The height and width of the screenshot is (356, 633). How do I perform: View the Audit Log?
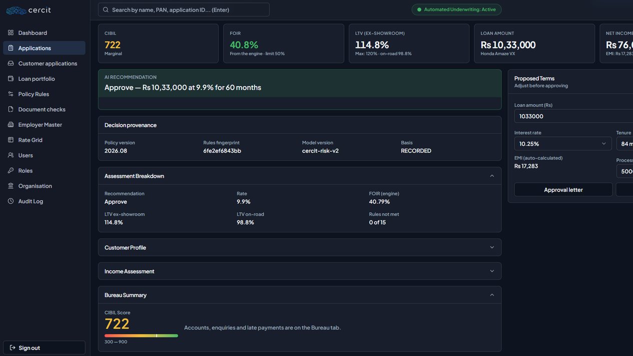click(44, 201)
